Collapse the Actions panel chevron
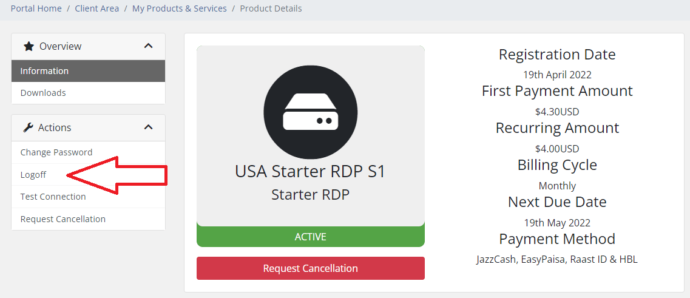Image resolution: width=690 pixels, height=298 pixels. tap(149, 127)
